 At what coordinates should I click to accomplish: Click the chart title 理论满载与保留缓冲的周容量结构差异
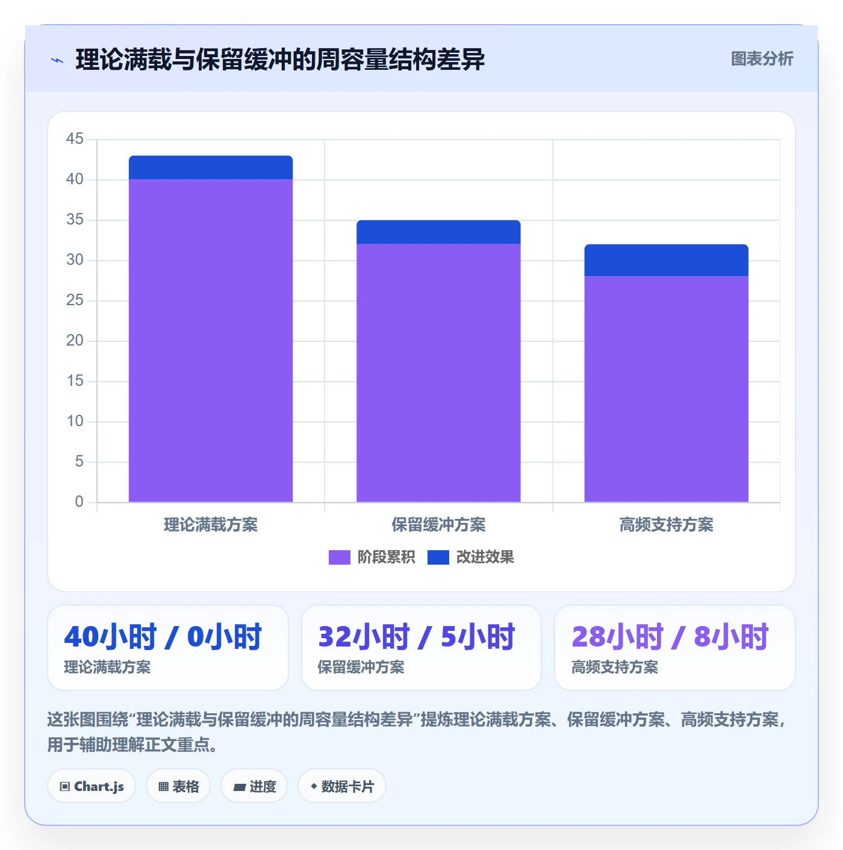click(280, 60)
